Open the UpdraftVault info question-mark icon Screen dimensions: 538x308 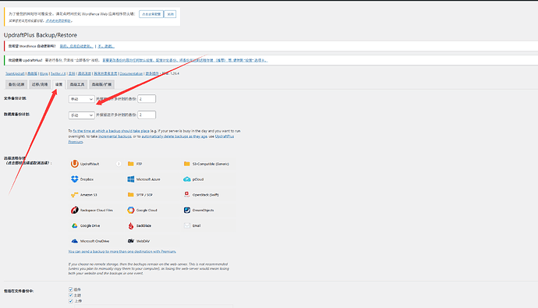coord(119,164)
